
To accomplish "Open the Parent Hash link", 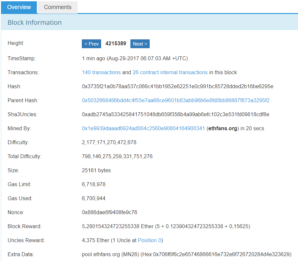I will click(176, 100).
